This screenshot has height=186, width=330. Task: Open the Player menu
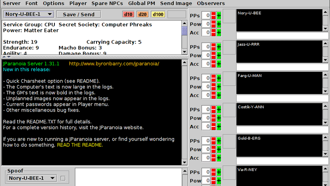click(78, 3)
